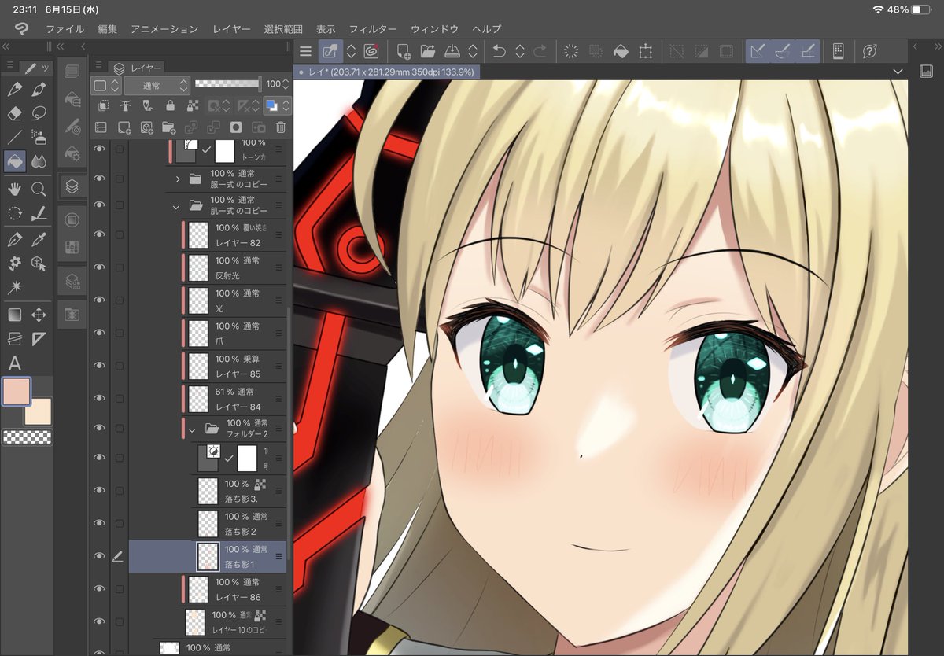Image resolution: width=944 pixels, height=656 pixels.
Task: Open the command bar hamburger menu
Action: click(x=305, y=51)
